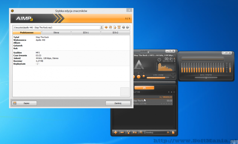The height and width of the screenshot is (144, 238).
Task: Click the three-dots miscellaneous button in the playlist
Action: [x=129, y=132]
